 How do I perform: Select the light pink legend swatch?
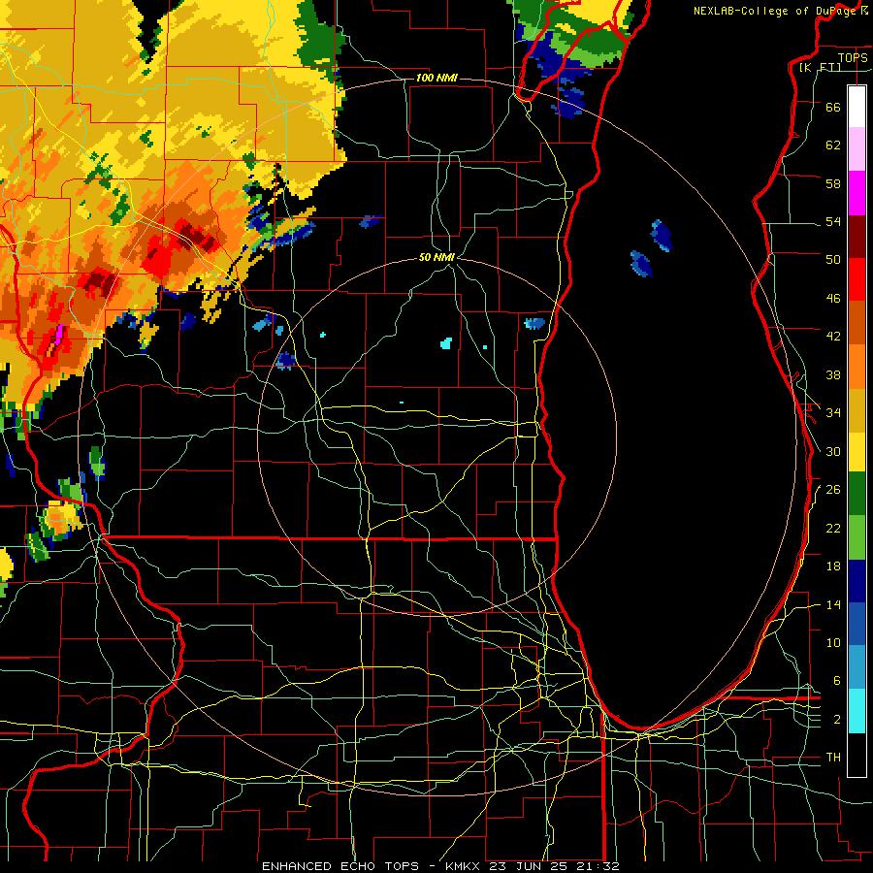click(857, 149)
